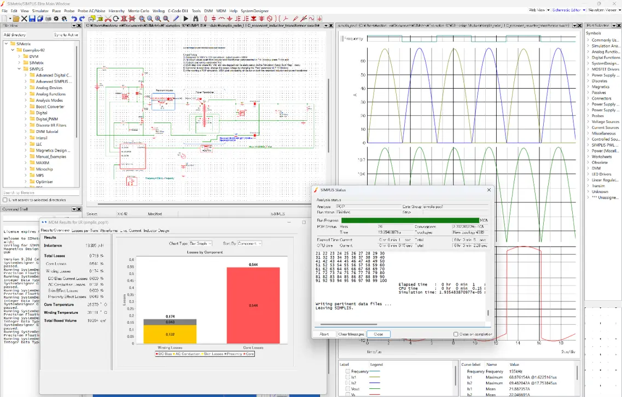Image resolution: width=622 pixels, height=397 pixels.
Task: Click the Save All toolbar icon
Action: point(40,19)
